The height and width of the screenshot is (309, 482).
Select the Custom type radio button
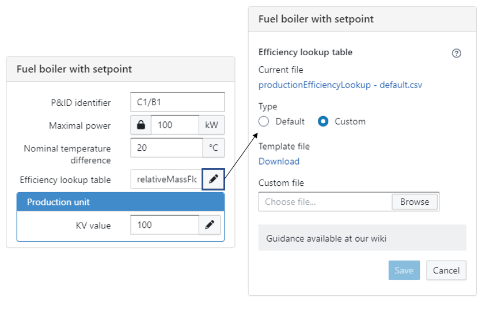tap(324, 121)
